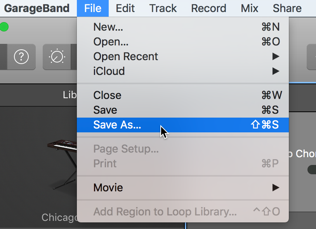Open the Edit menu
316x229 pixels.
125,8
